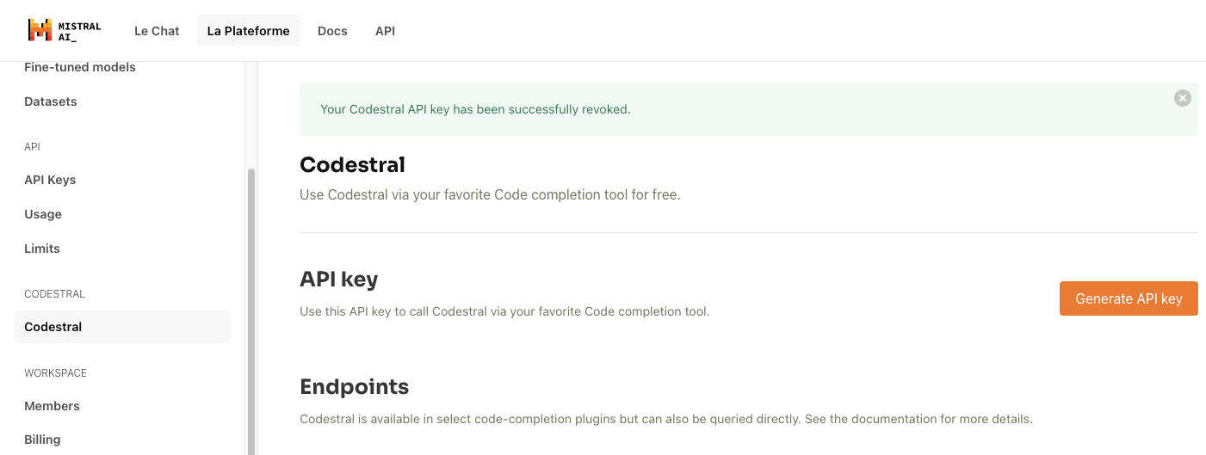
Task: Go to the Billing page
Action: [x=42, y=440]
